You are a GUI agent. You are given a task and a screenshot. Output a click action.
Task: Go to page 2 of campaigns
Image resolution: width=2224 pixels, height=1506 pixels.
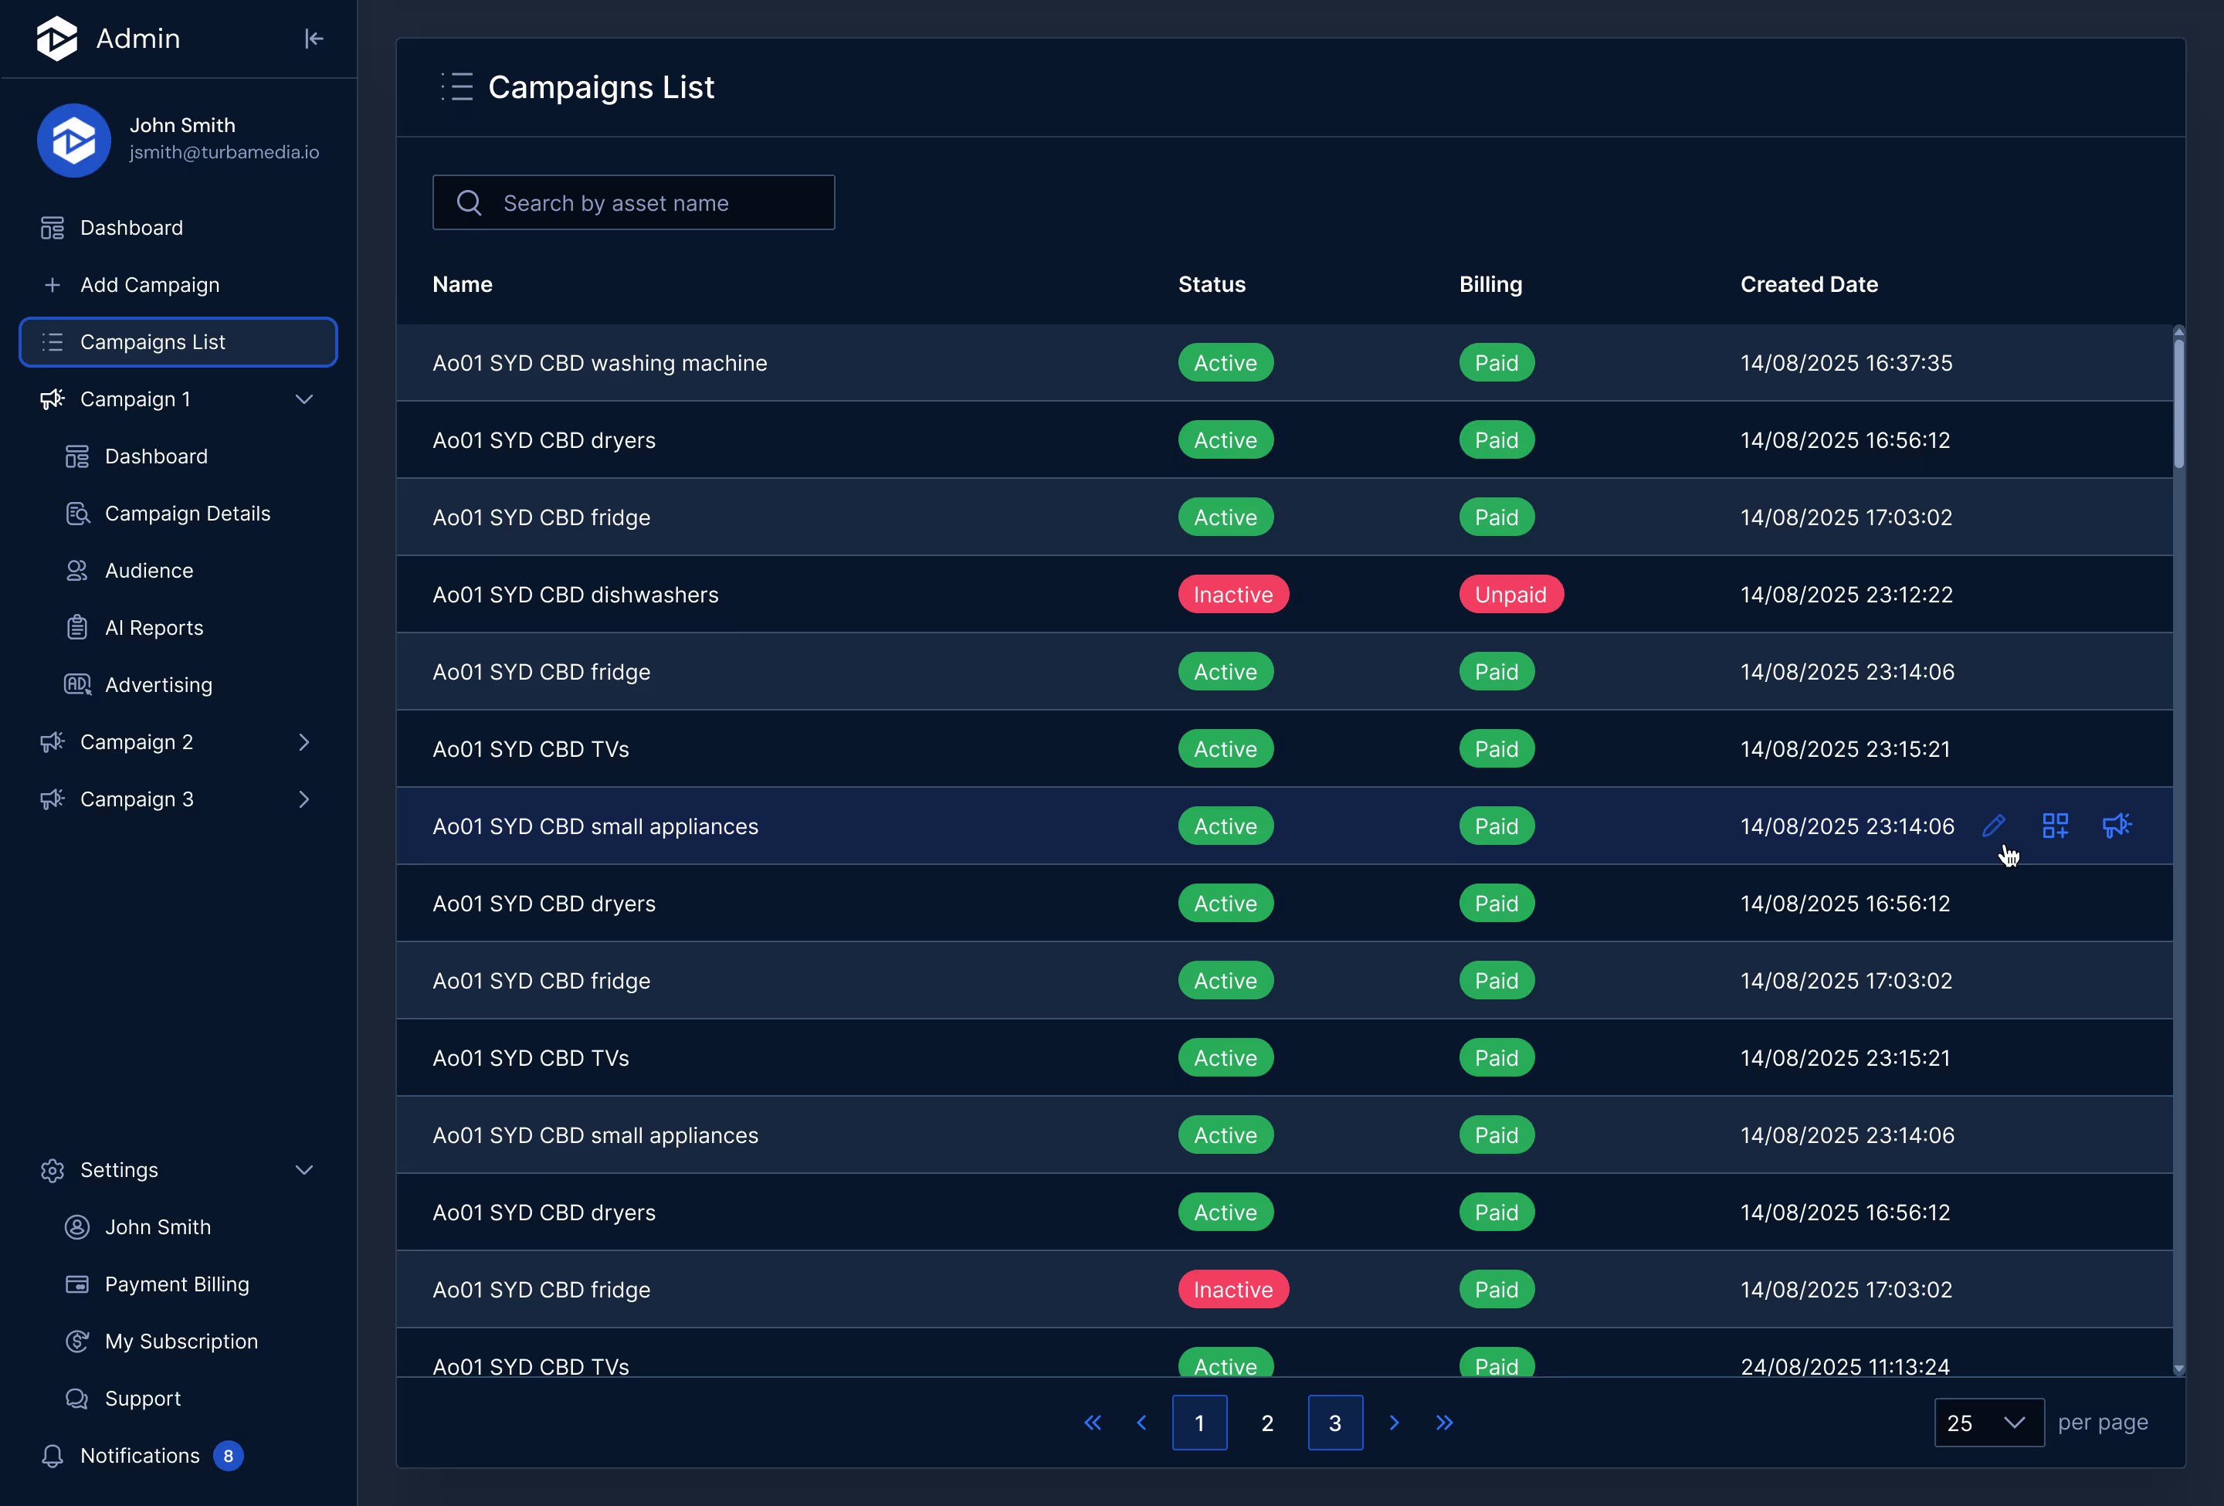point(1267,1423)
